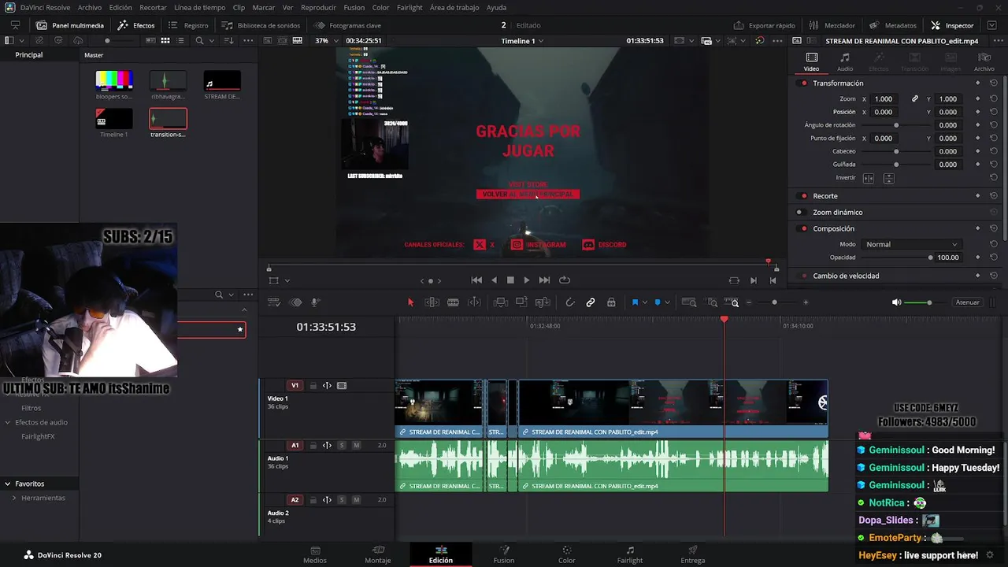Play the timeline forward
The height and width of the screenshot is (567, 1008).
[527, 280]
